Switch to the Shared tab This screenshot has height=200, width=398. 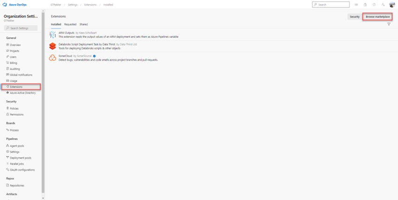(x=83, y=24)
